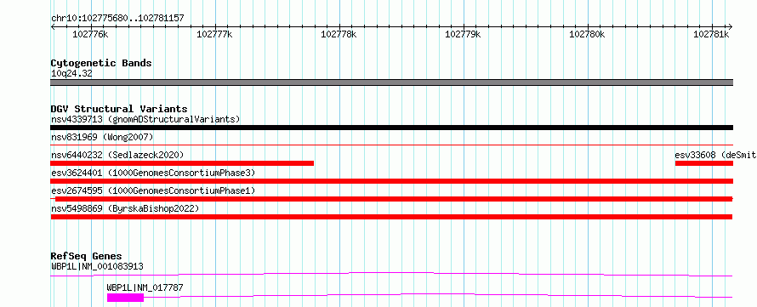Screen dimensions: 757x307
Task: Open nsv5498869 (ByrskaBishop2022) label
Action: pyautogui.click(x=125, y=208)
